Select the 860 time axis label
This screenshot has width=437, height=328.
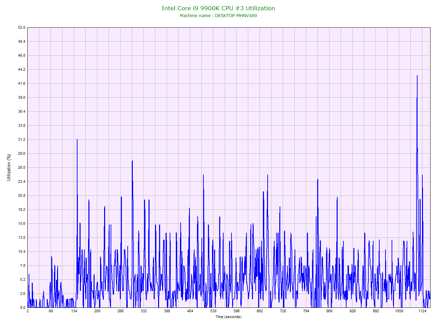pos(329,311)
